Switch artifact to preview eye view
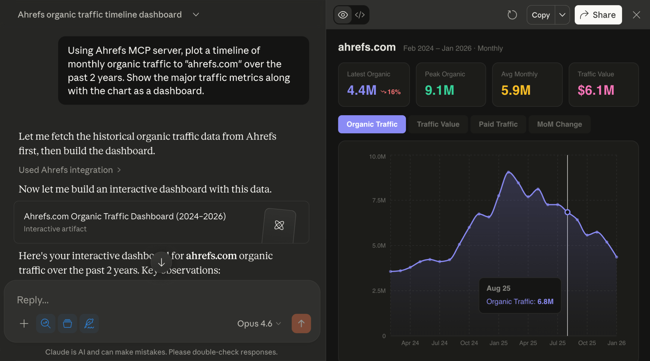Screen dimensions: 650x361 pos(343,15)
